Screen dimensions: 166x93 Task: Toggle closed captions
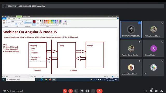point(76,91)
